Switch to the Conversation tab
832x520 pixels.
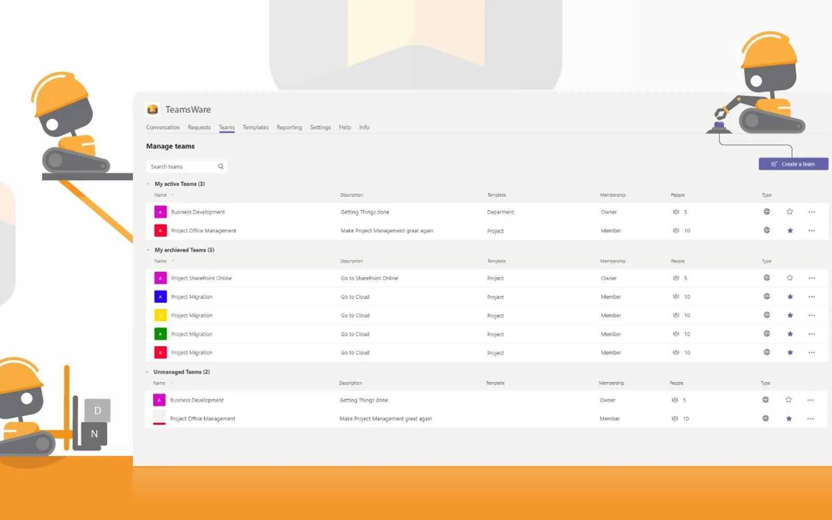point(163,127)
